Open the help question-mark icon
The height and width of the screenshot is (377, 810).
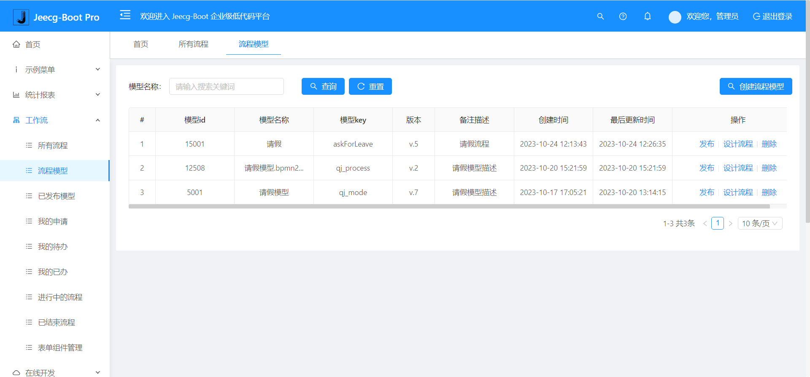click(x=623, y=16)
